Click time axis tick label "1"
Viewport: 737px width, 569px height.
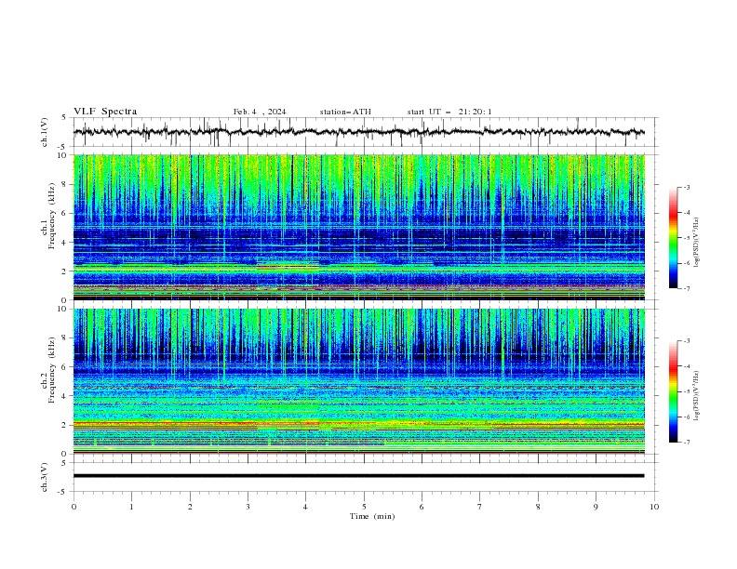pyautogui.click(x=131, y=507)
